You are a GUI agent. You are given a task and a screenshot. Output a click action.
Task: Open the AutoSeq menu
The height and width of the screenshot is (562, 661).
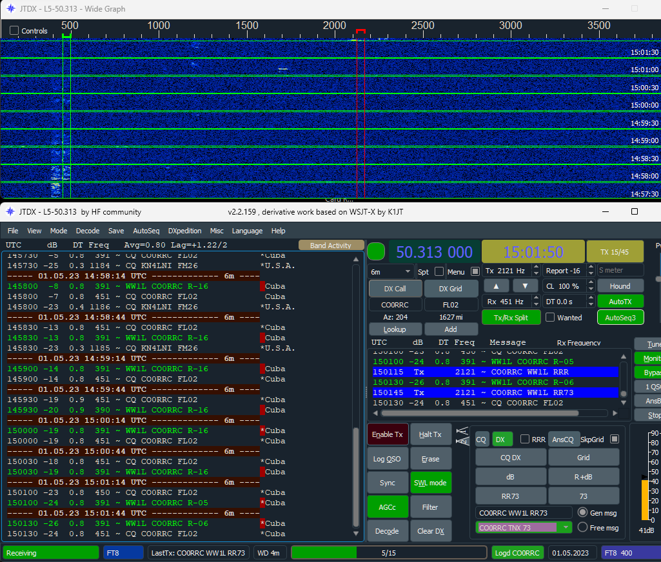146,231
